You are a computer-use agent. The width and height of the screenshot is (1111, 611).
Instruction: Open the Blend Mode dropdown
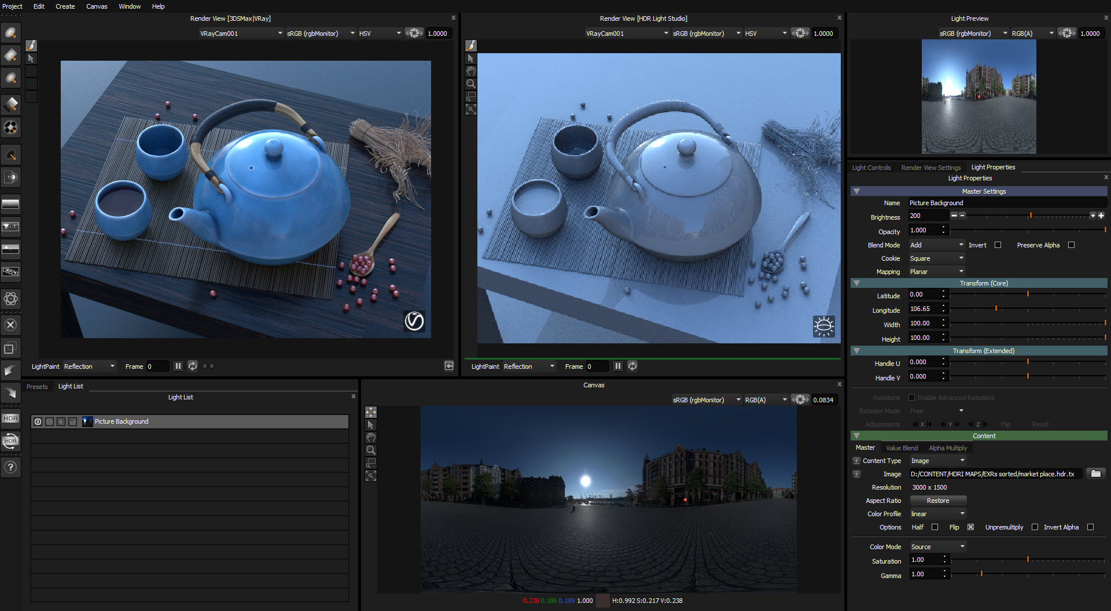[x=936, y=245]
